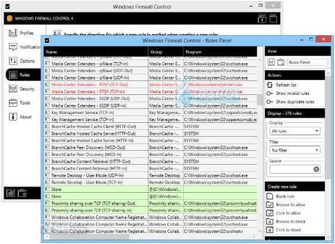Toggle Show duplicate rules
The image size is (335, 244).
pyautogui.click(x=290, y=102)
